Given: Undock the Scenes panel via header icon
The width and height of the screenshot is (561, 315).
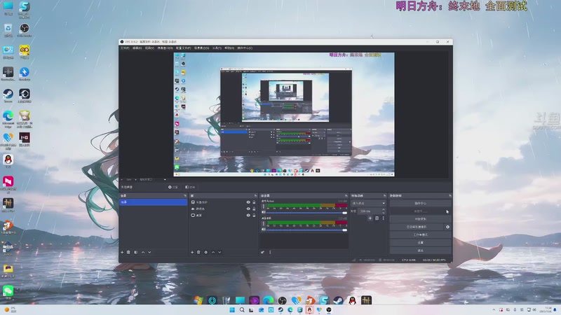Looking at the screenshot, I should 185,196.
